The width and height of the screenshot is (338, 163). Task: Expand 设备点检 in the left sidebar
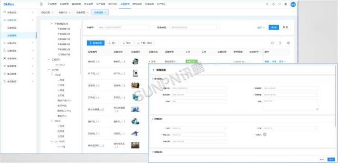tap(18, 43)
